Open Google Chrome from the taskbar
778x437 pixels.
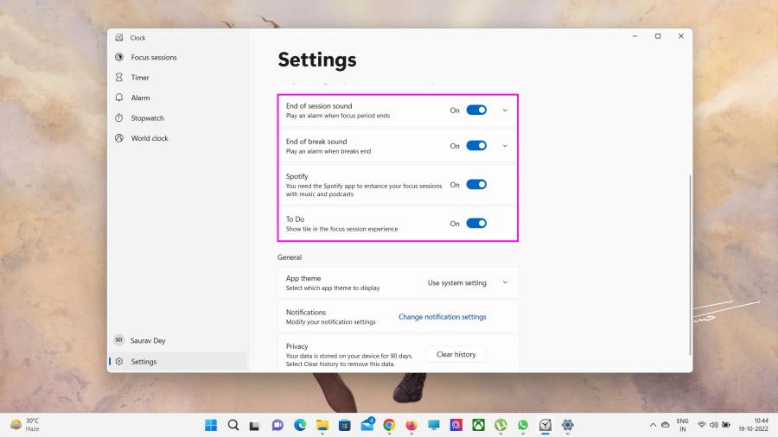(x=389, y=425)
